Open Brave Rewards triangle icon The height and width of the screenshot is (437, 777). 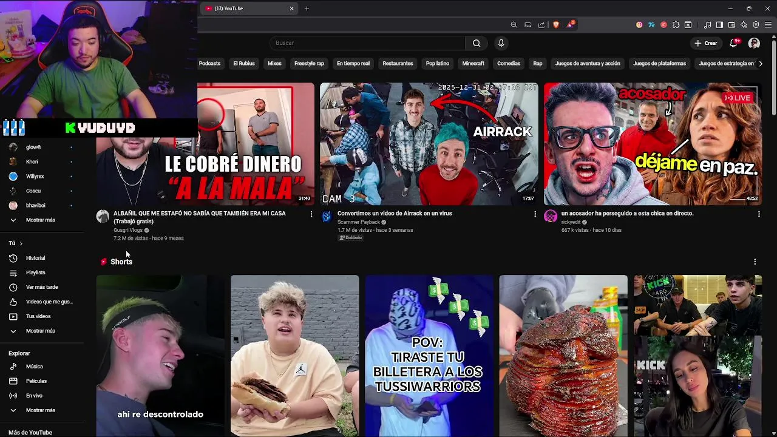tap(570, 25)
